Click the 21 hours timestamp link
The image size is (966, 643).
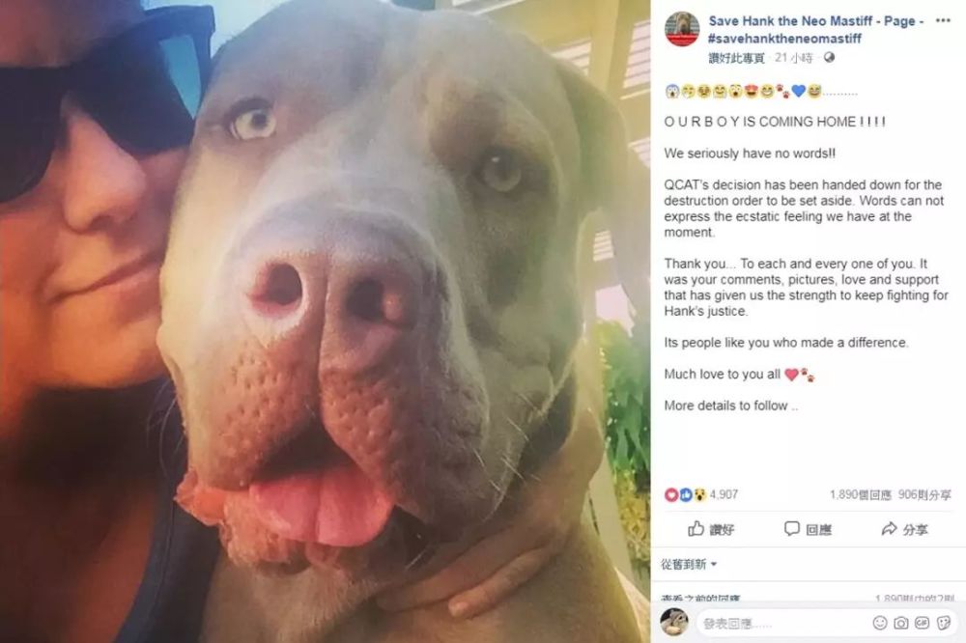[793, 57]
